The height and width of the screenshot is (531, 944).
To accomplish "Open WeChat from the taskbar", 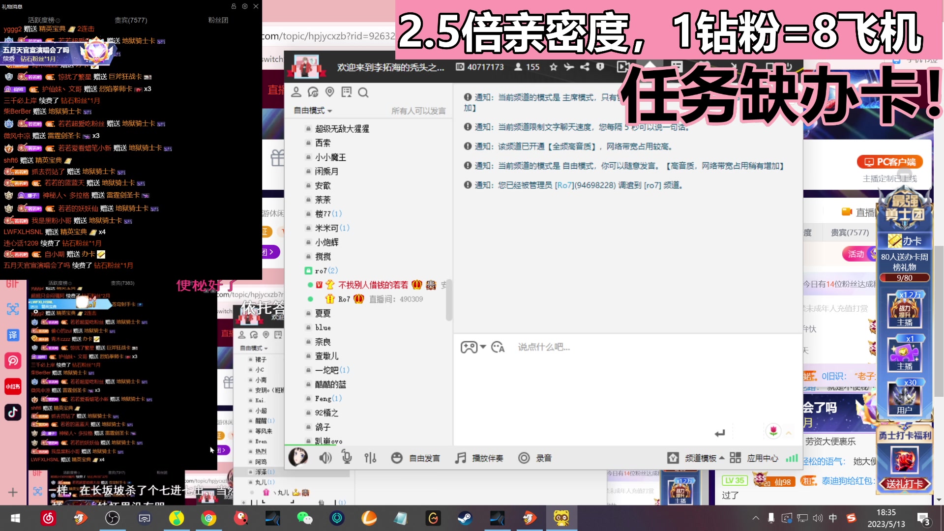I will pos(306,518).
